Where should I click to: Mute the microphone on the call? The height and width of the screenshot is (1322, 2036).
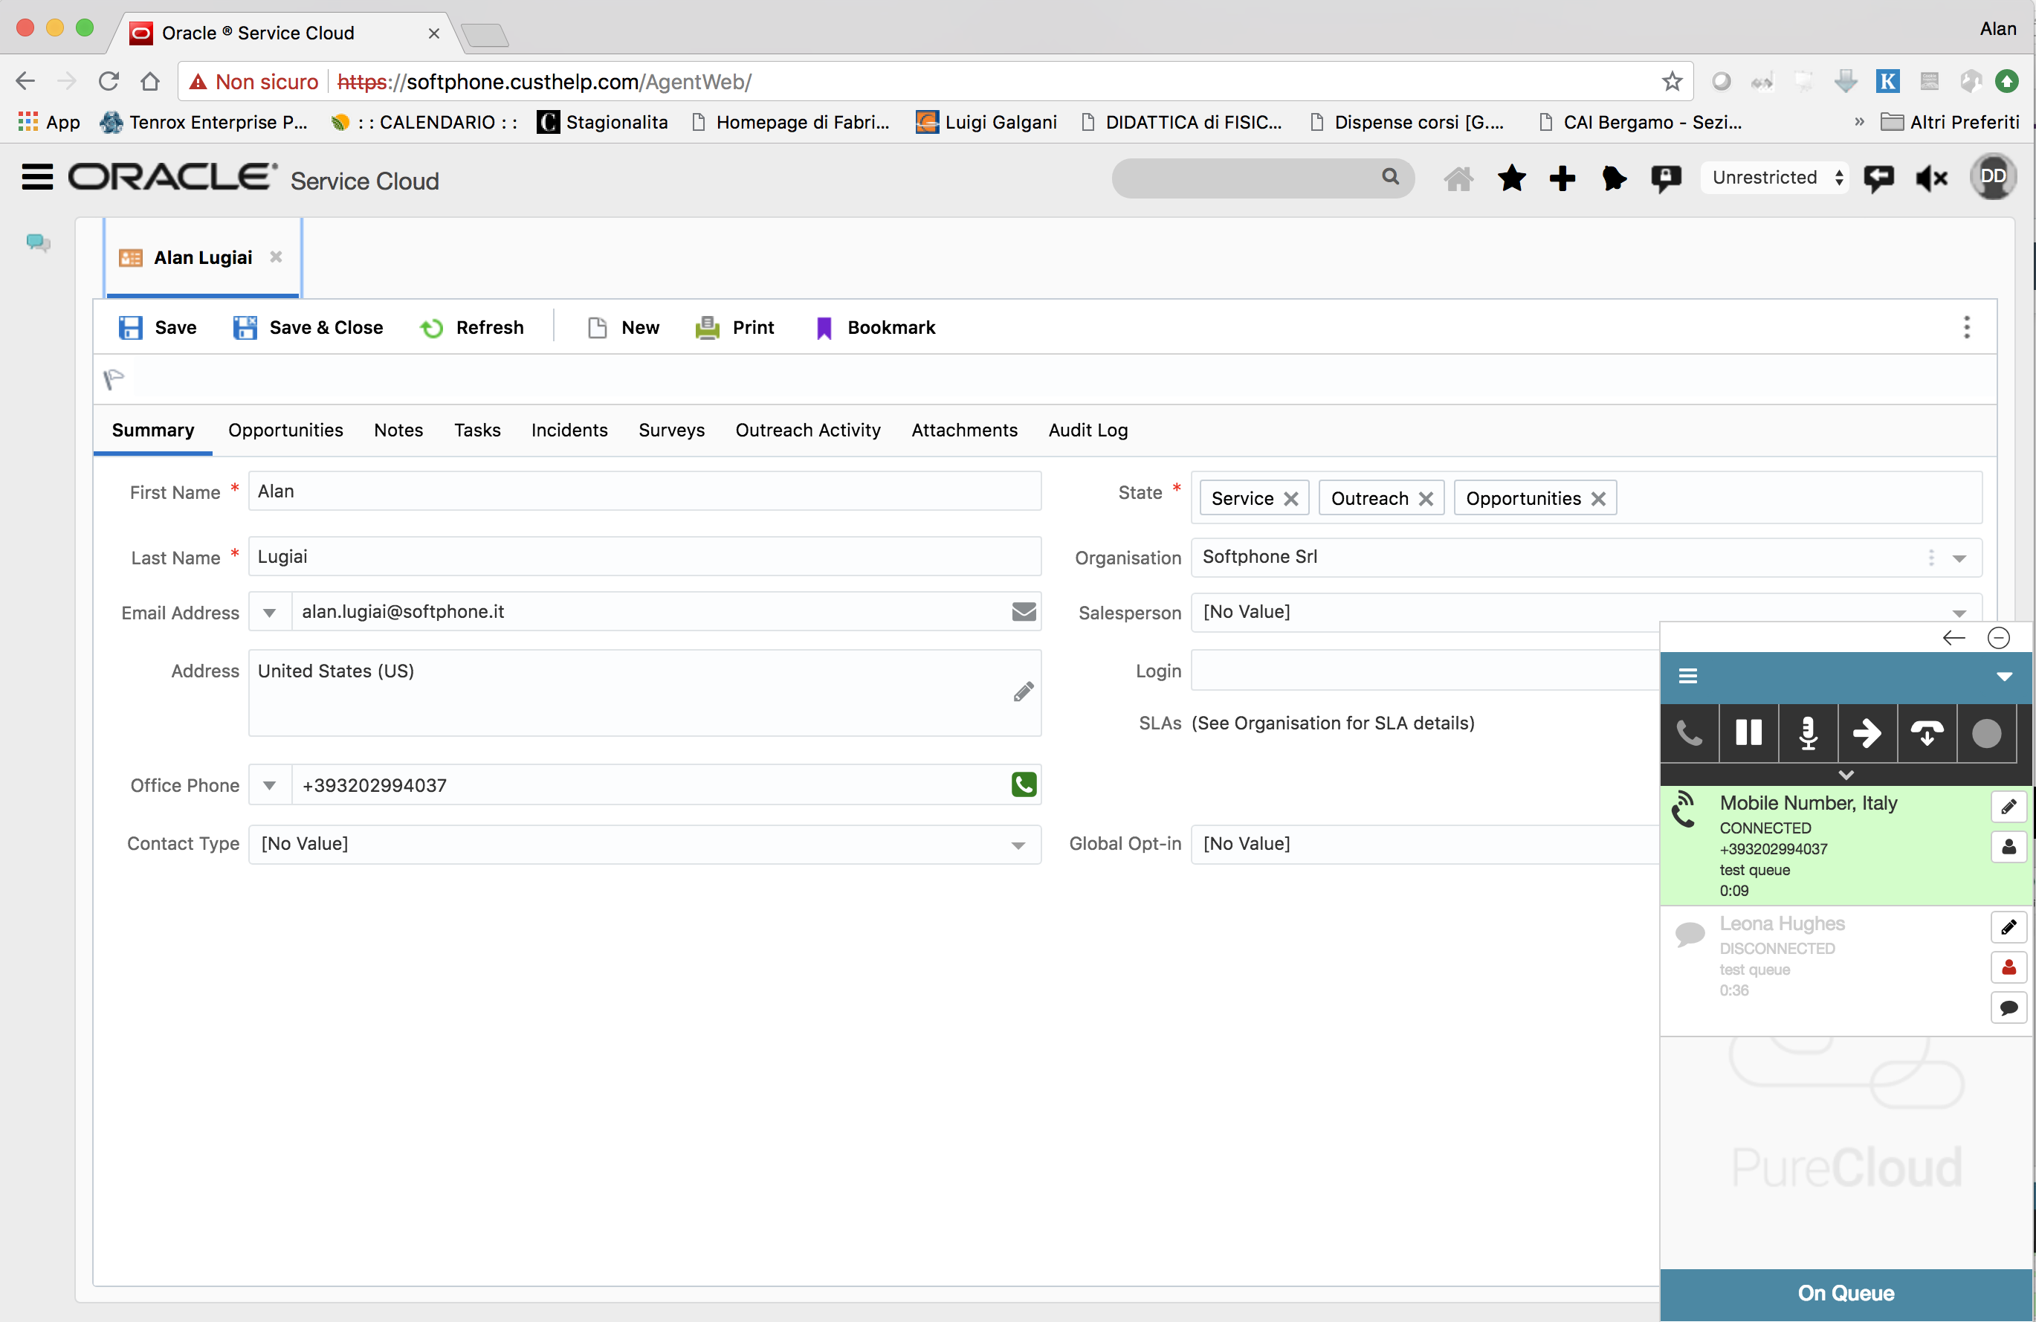(1808, 733)
